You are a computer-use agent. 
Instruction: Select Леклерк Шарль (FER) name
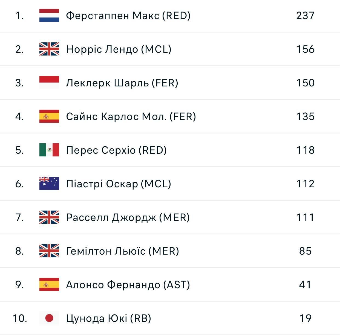pyautogui.click(x=122, y=83)
